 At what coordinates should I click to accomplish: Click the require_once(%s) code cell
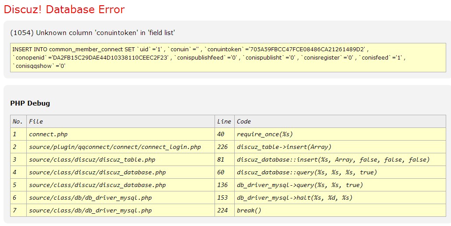pyautogui.click(x=265, y=134)
